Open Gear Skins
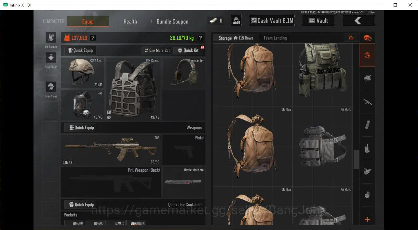The image size is (418, 230). click(x=51, y=87)
